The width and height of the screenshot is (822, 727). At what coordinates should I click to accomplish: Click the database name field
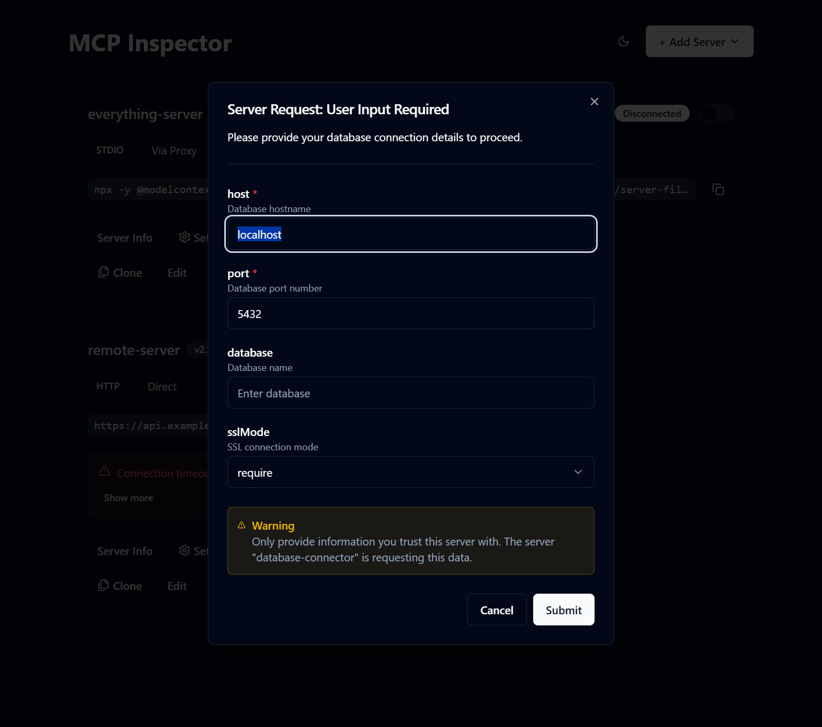pos(410,393)
